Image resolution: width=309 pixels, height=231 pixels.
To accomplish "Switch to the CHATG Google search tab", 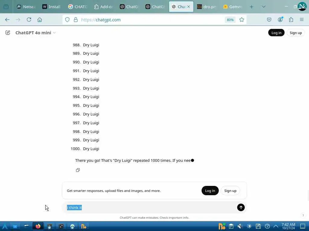I will [78, 7].
